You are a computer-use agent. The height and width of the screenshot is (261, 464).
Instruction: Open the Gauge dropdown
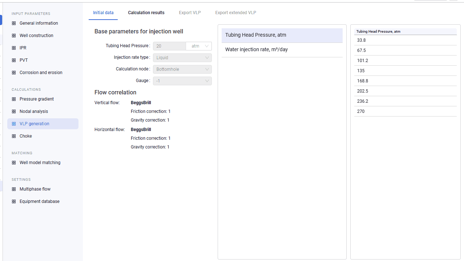[182, 81]
